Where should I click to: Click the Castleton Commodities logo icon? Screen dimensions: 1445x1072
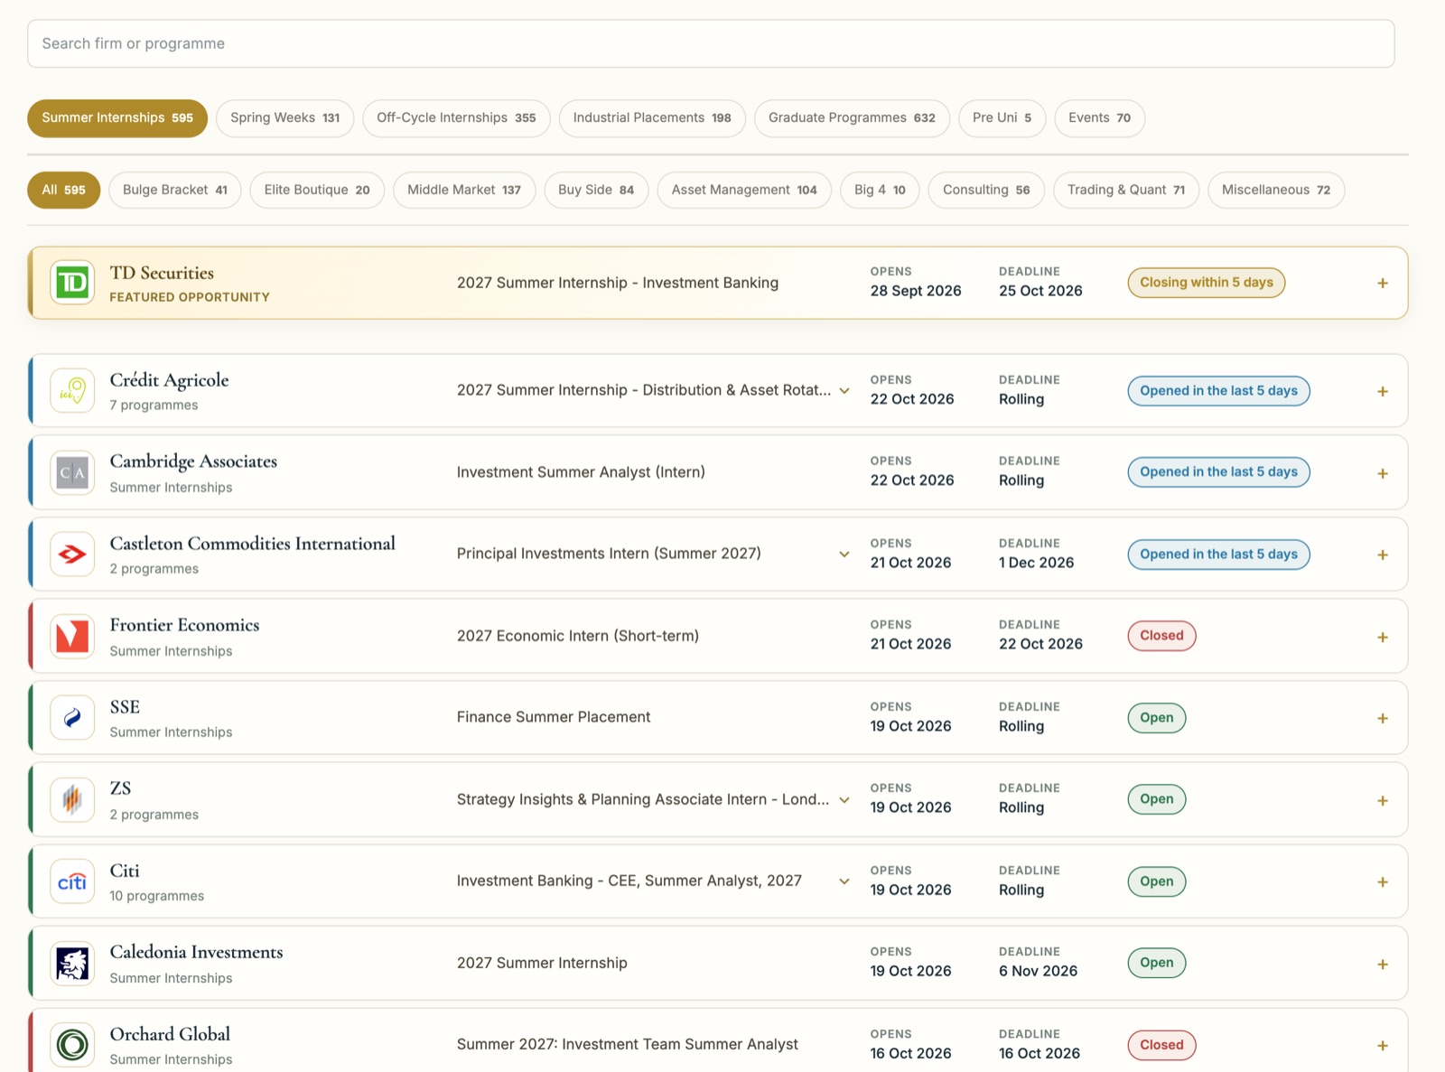(x=72, y=555)
